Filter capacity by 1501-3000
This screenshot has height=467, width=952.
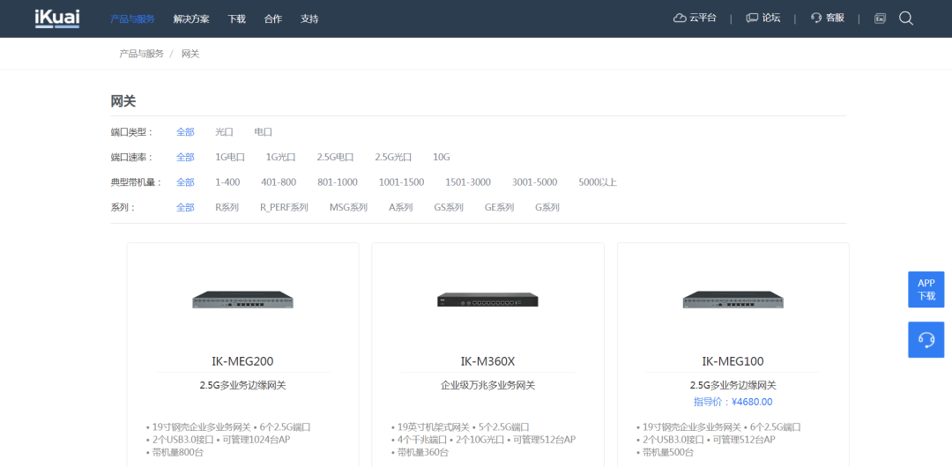(x=468, y=182)
